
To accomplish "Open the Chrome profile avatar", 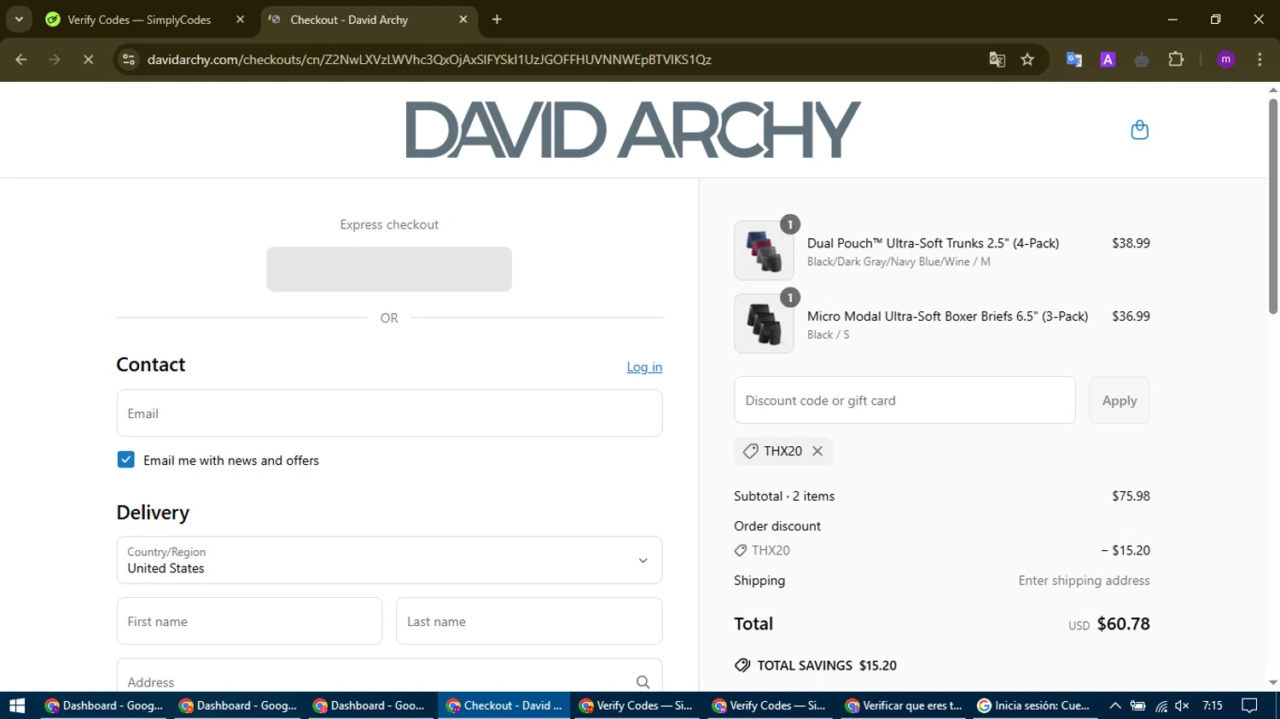I will [1225, 60].
